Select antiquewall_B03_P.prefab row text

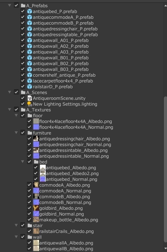(x=60, y=69)
